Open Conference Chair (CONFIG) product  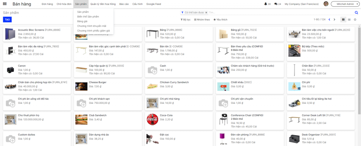(250, 121)
